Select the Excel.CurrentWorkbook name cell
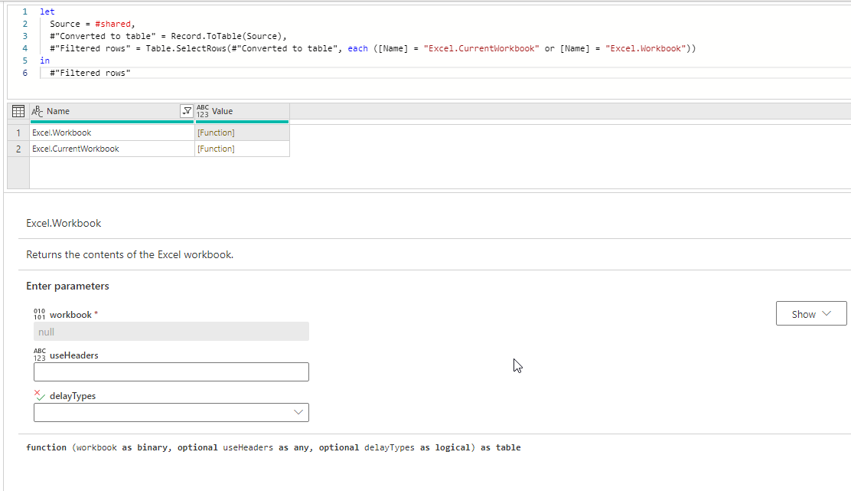The height and width of the screenshot is (491, 851). 112,149
